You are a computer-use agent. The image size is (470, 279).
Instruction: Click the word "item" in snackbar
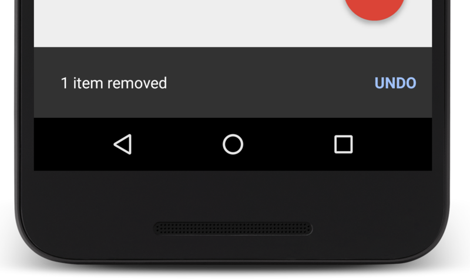pyautogui.click(x=88, y=83)
